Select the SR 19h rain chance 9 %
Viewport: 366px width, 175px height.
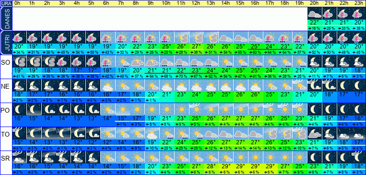300,173
